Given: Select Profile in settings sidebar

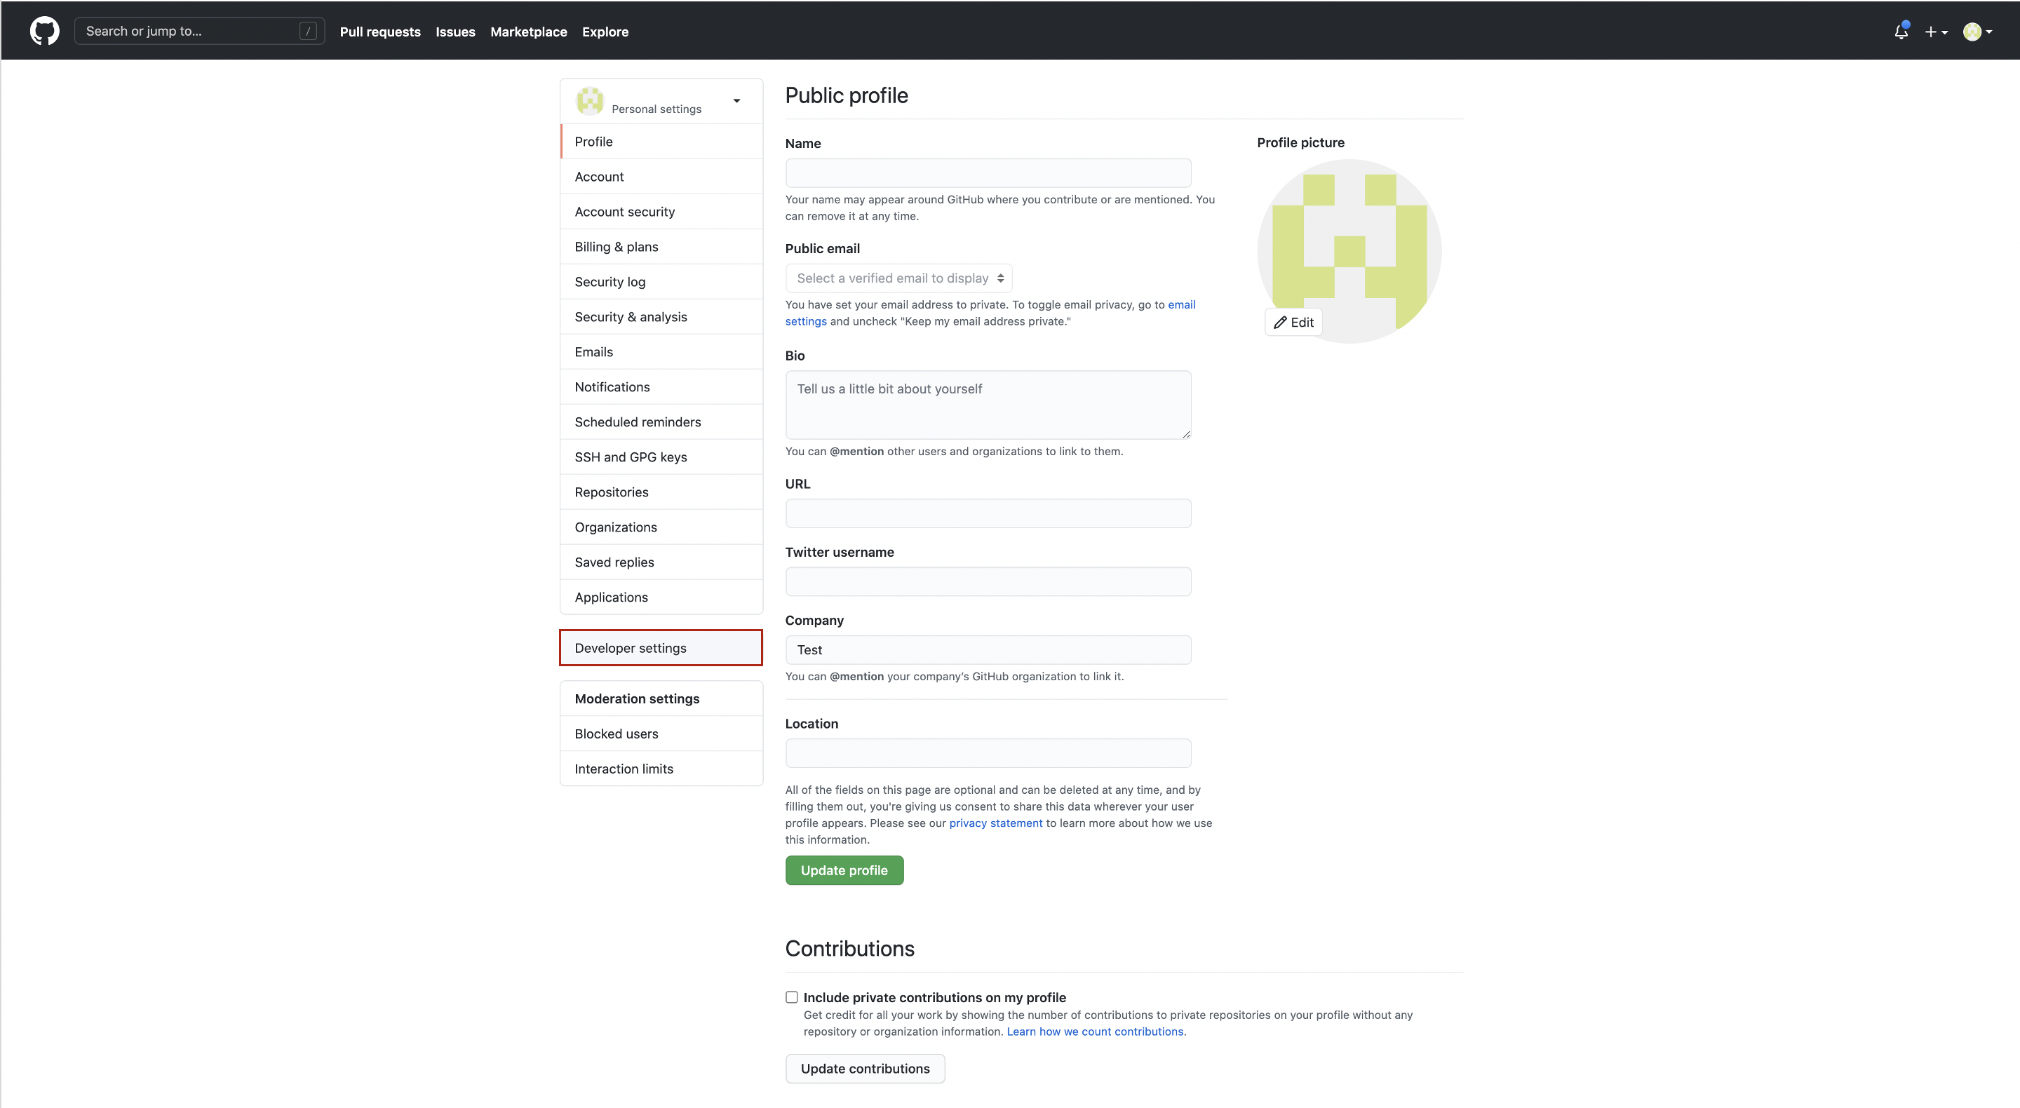Looking at the screenshot, I should (661, 141).
